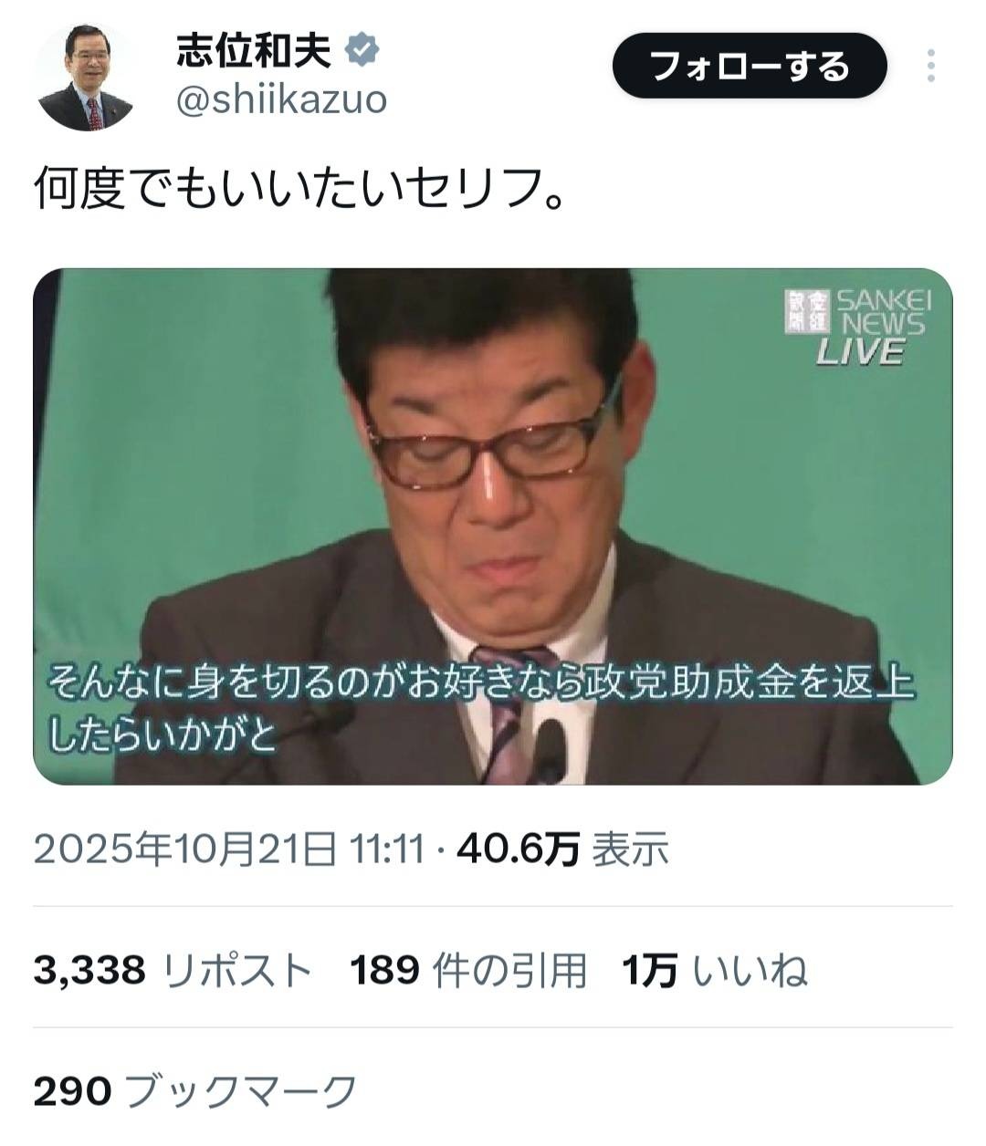Click the 11:11 time portion of timestamp
Viewport: 986px width, 1146px height.
pyautogui.click(x=388, y=849)
